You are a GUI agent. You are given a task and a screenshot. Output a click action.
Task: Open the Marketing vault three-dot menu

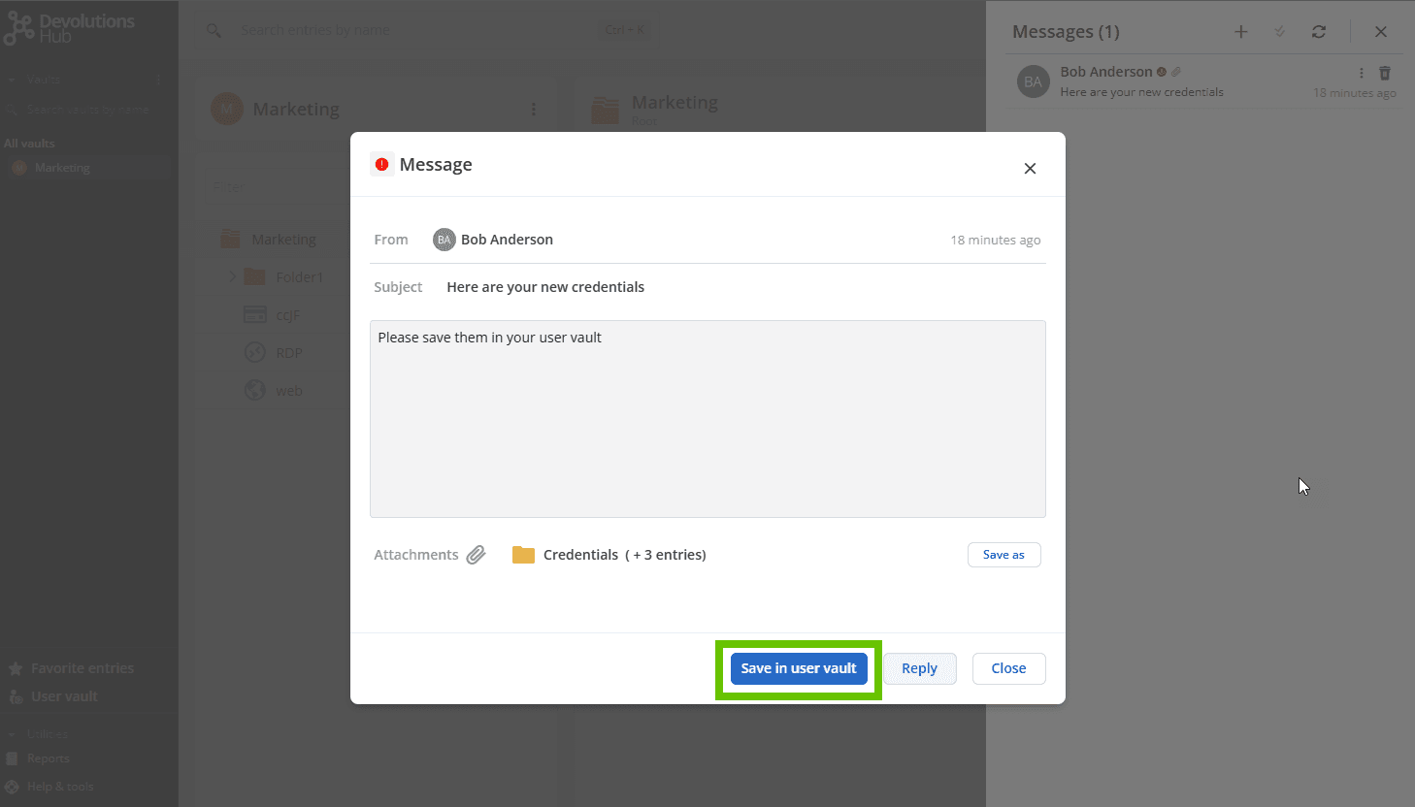(533, 110)
